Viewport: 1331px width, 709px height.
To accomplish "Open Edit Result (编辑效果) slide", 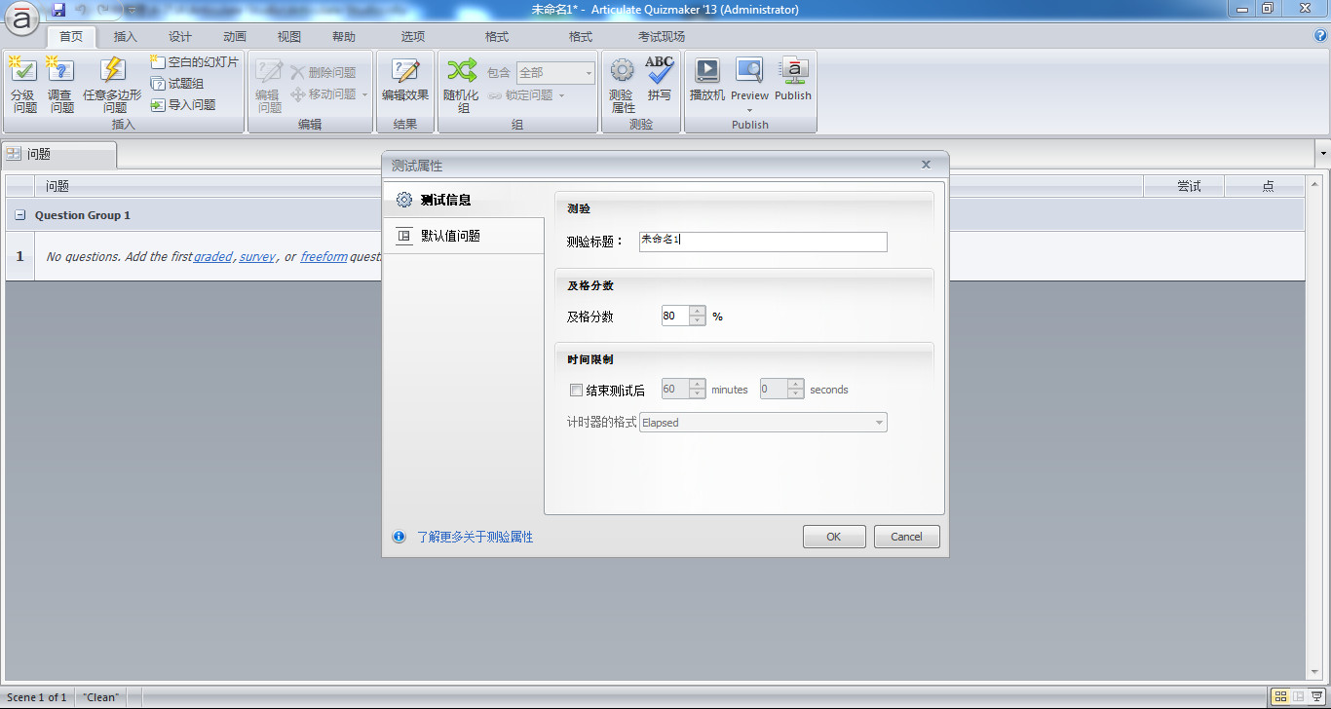I will coord(405,80).
